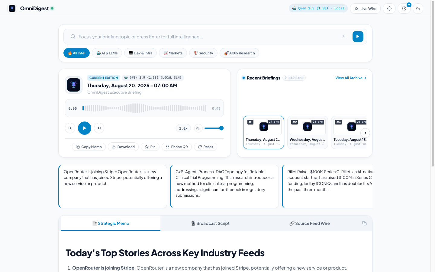This screenshot has width=435, height=272.
Task: Filter by AI & LLMs
Action: click(x=107, y=53)
